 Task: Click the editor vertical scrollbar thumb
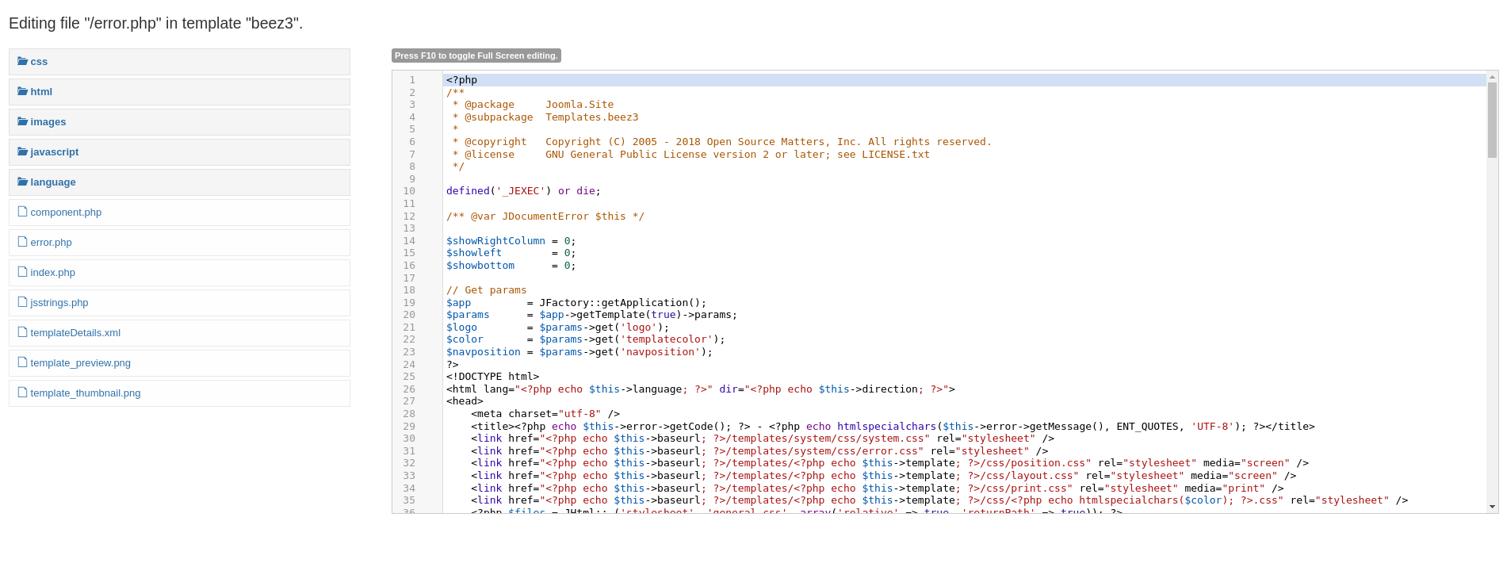click(1492, 120)
